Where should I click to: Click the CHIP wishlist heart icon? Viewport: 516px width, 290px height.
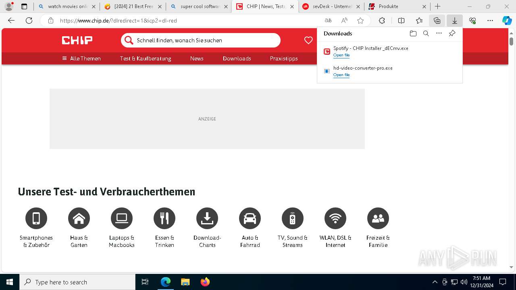[x=308, y=40]
